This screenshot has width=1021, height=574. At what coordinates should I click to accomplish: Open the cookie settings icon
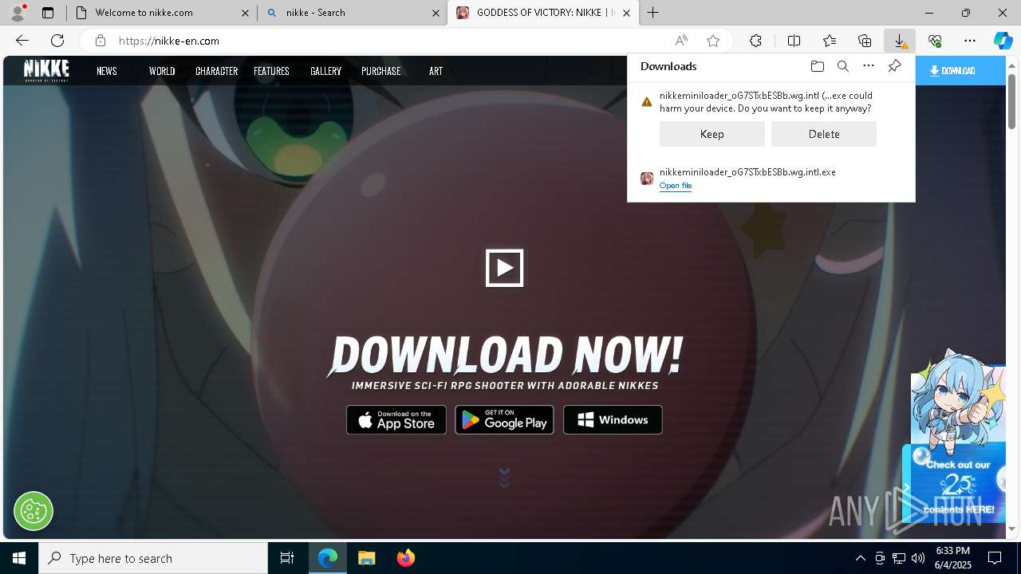[x=34, y=510]
